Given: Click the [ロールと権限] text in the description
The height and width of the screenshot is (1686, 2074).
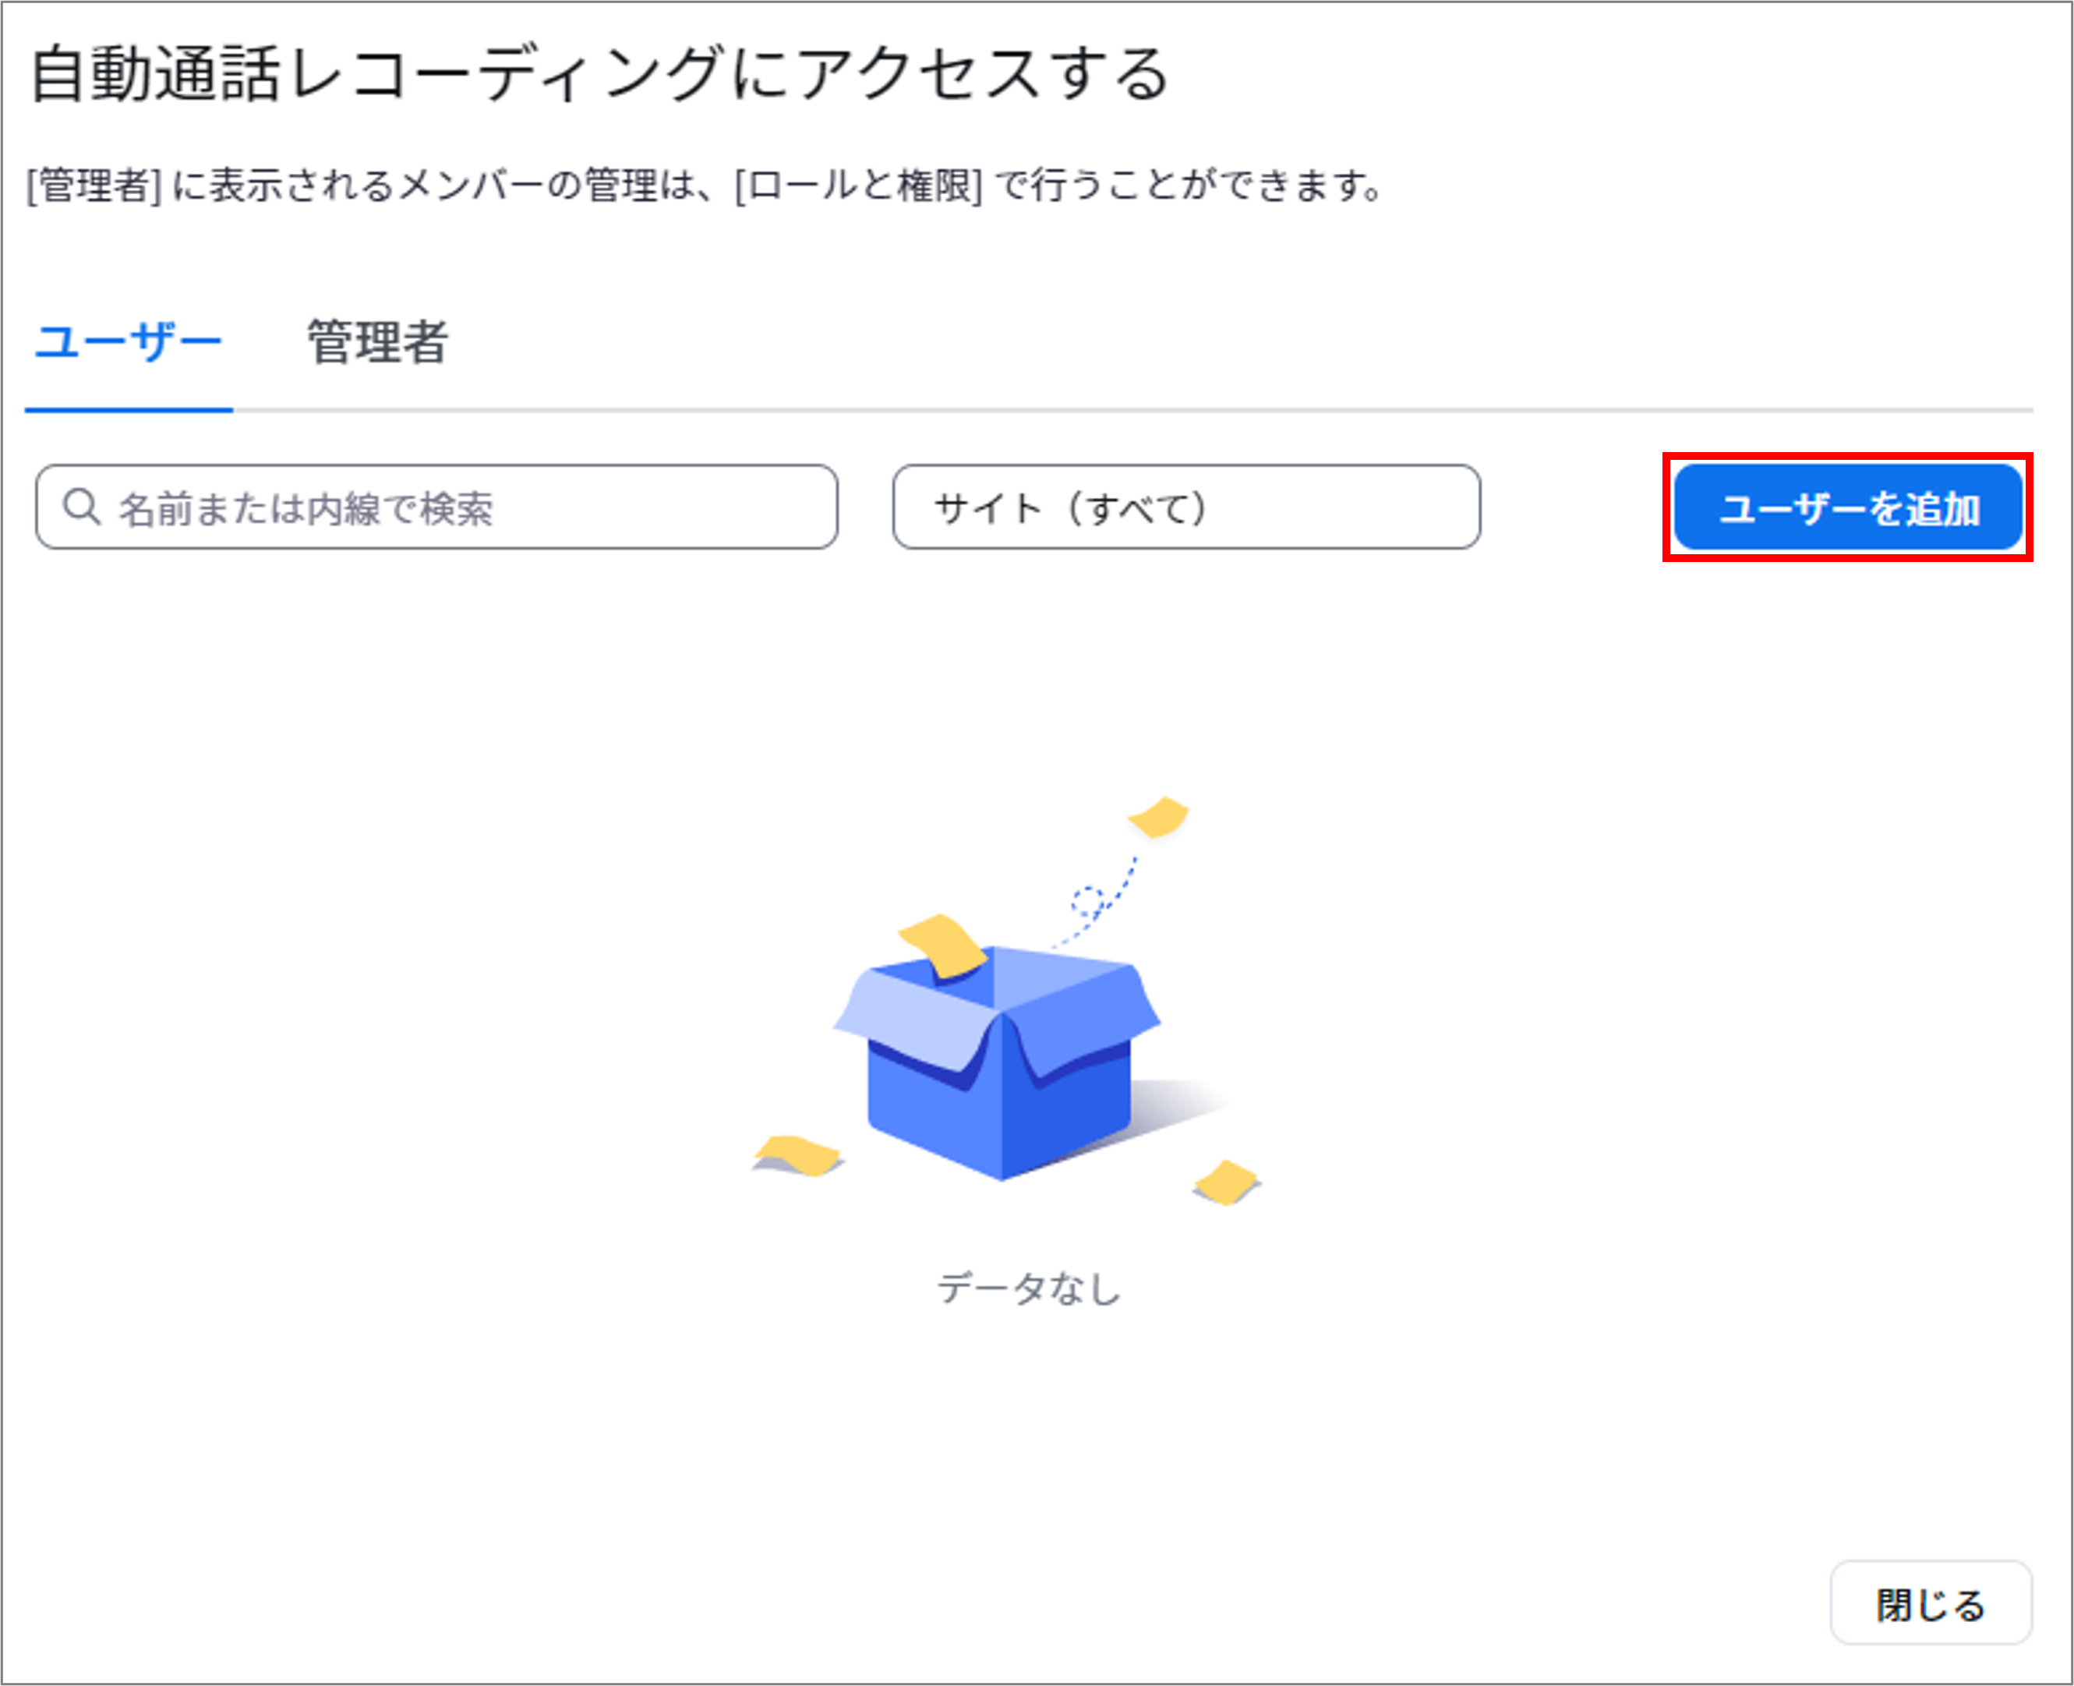Looking at the screenshot, I should coord(860,185).
